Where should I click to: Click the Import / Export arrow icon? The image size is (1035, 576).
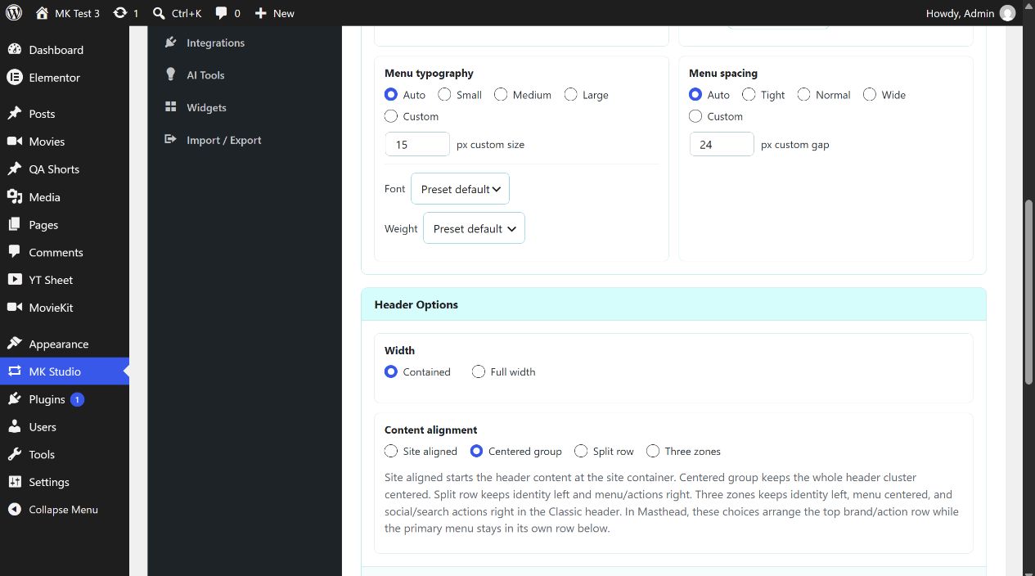tap(171, 139)
